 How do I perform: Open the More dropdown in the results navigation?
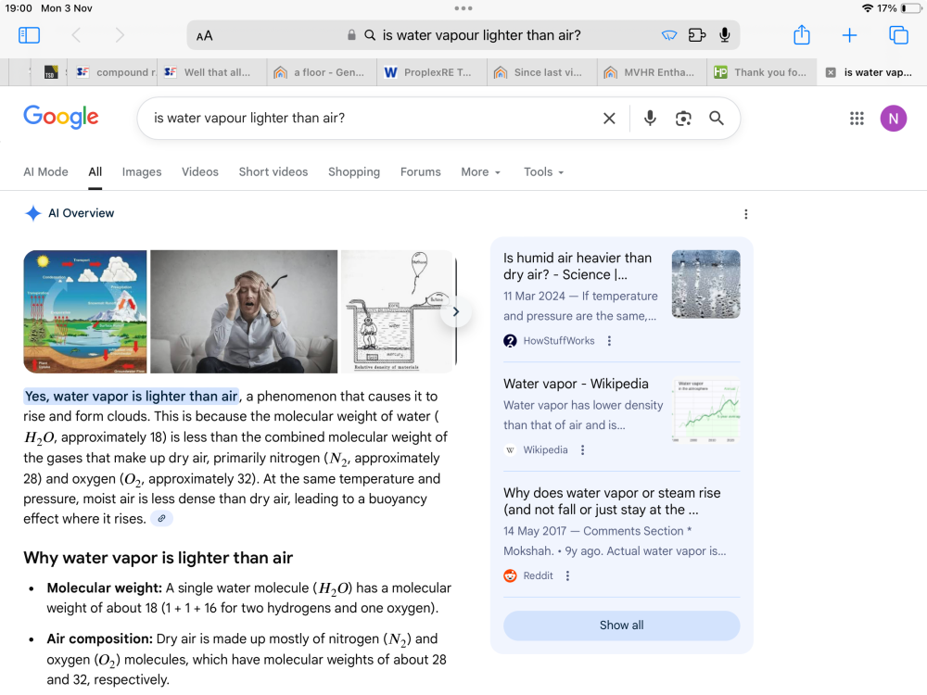[x=480, y=171]
